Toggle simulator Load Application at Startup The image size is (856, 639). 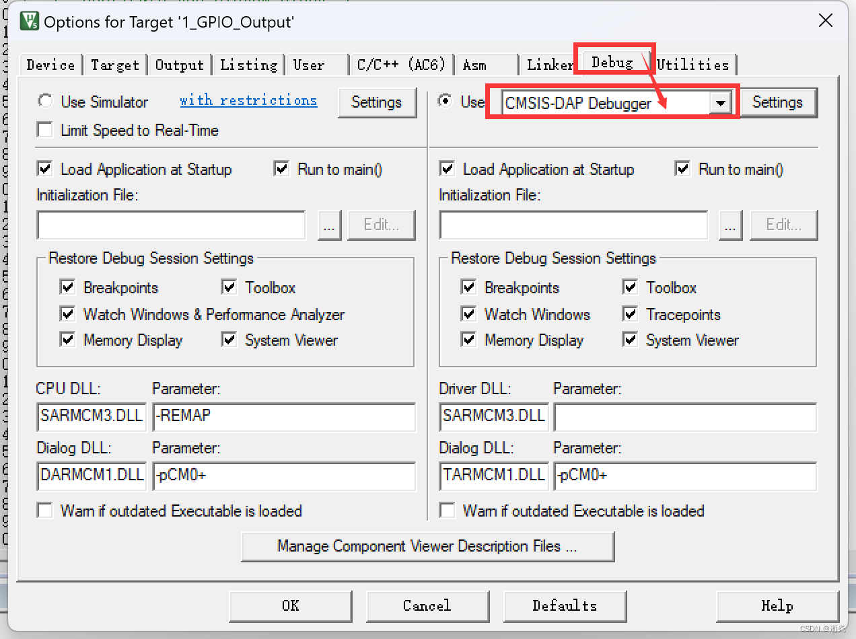click(x=45, y=169)
